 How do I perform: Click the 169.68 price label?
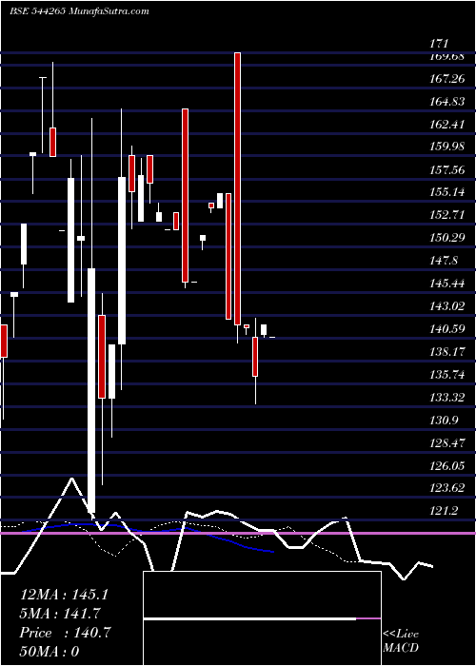[x=446, y=56]
